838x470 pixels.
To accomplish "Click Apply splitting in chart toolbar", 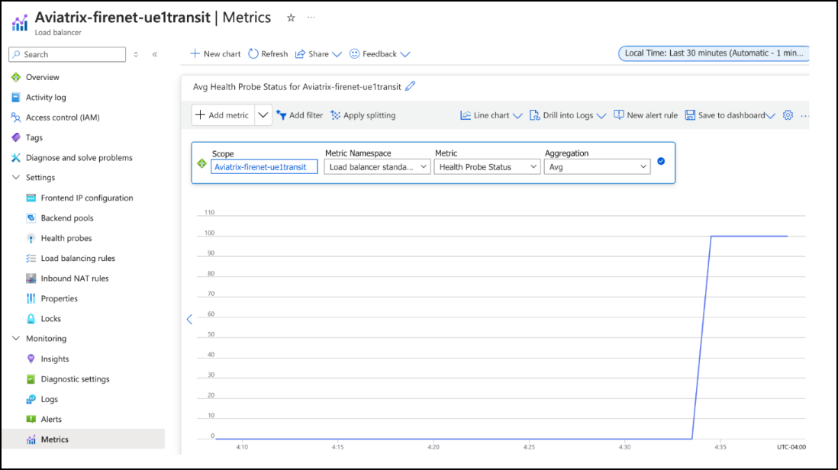I will [363, 115].
